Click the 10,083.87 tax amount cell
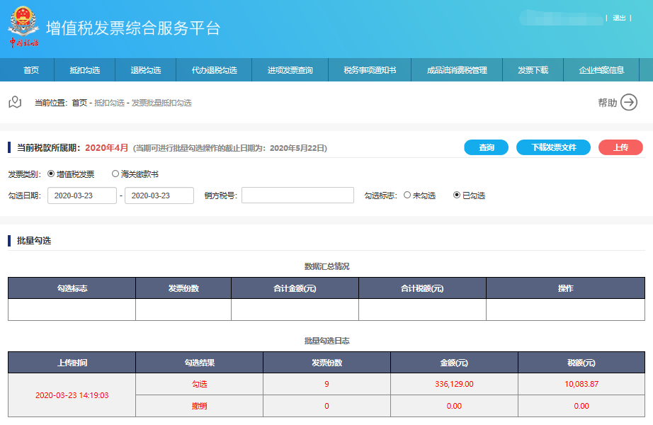Image resolution: width=653 pixels, height=425 pixels. click(x=581, y=384)
